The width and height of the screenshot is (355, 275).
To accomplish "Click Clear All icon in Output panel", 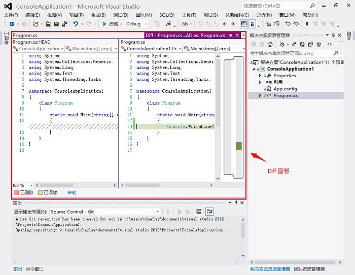I will click(x=199, y=212).
